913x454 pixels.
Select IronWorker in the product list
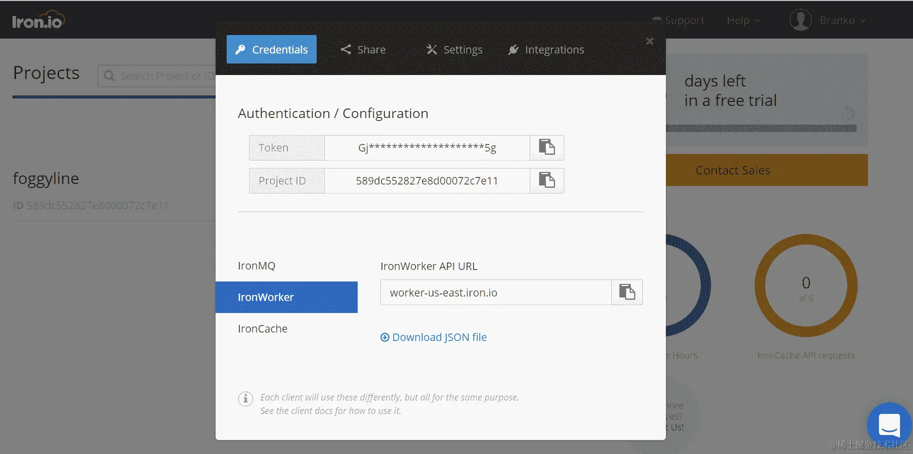coord(287,297)
